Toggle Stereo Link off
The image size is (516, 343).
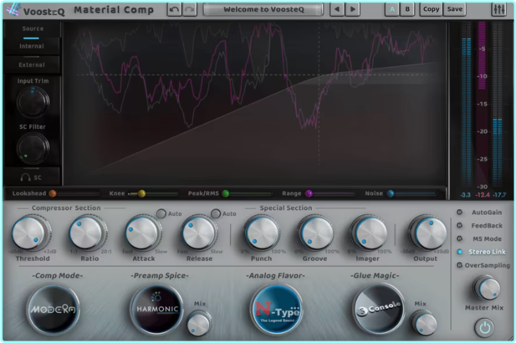coord(481,252)
